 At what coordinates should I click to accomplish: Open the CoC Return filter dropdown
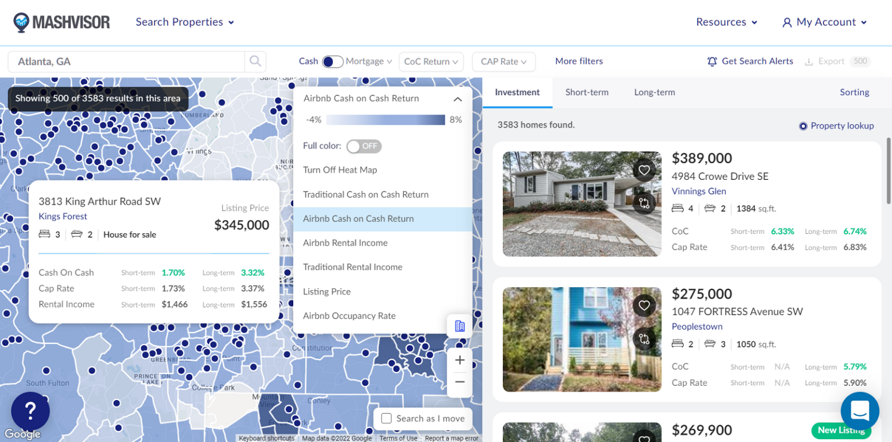[x=431, y=61]
